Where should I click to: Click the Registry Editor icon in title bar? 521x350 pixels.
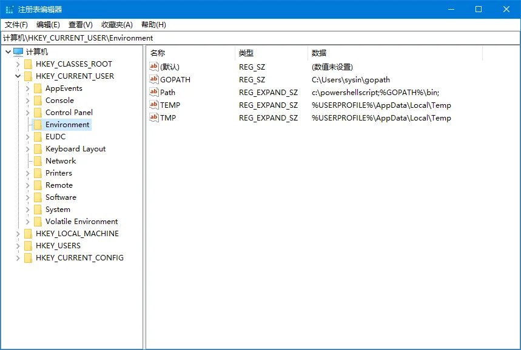point(8,8)
